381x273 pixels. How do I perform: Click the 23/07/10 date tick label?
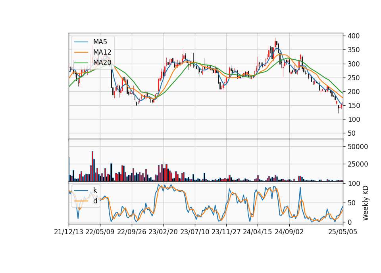coord(194,232)
